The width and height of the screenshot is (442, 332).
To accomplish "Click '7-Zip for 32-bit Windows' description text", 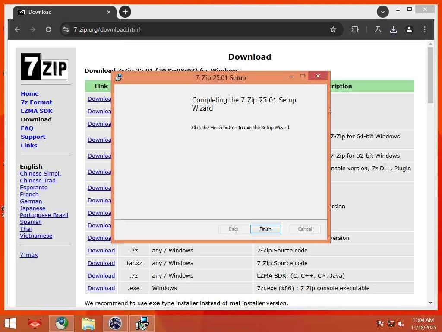I will tap(365, 156).
